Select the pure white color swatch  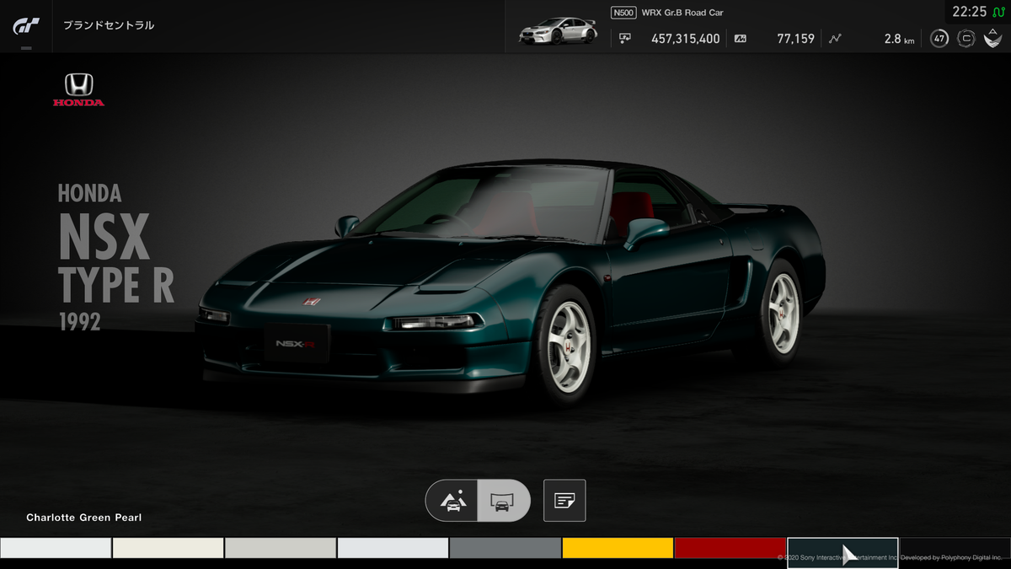point(56,548)
